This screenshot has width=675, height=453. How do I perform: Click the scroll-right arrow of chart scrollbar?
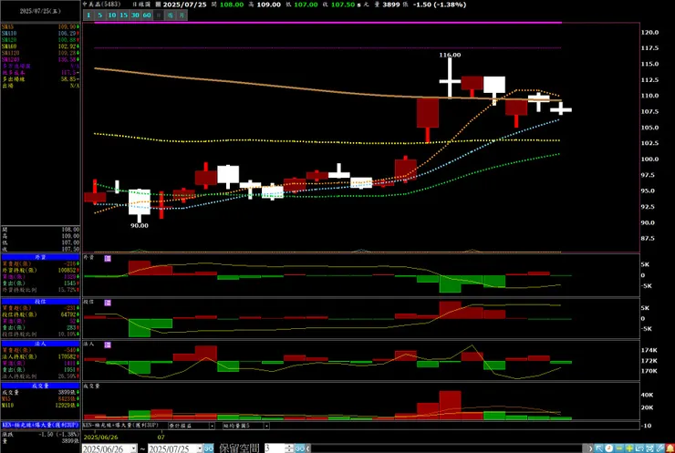[x=590, y=448]
